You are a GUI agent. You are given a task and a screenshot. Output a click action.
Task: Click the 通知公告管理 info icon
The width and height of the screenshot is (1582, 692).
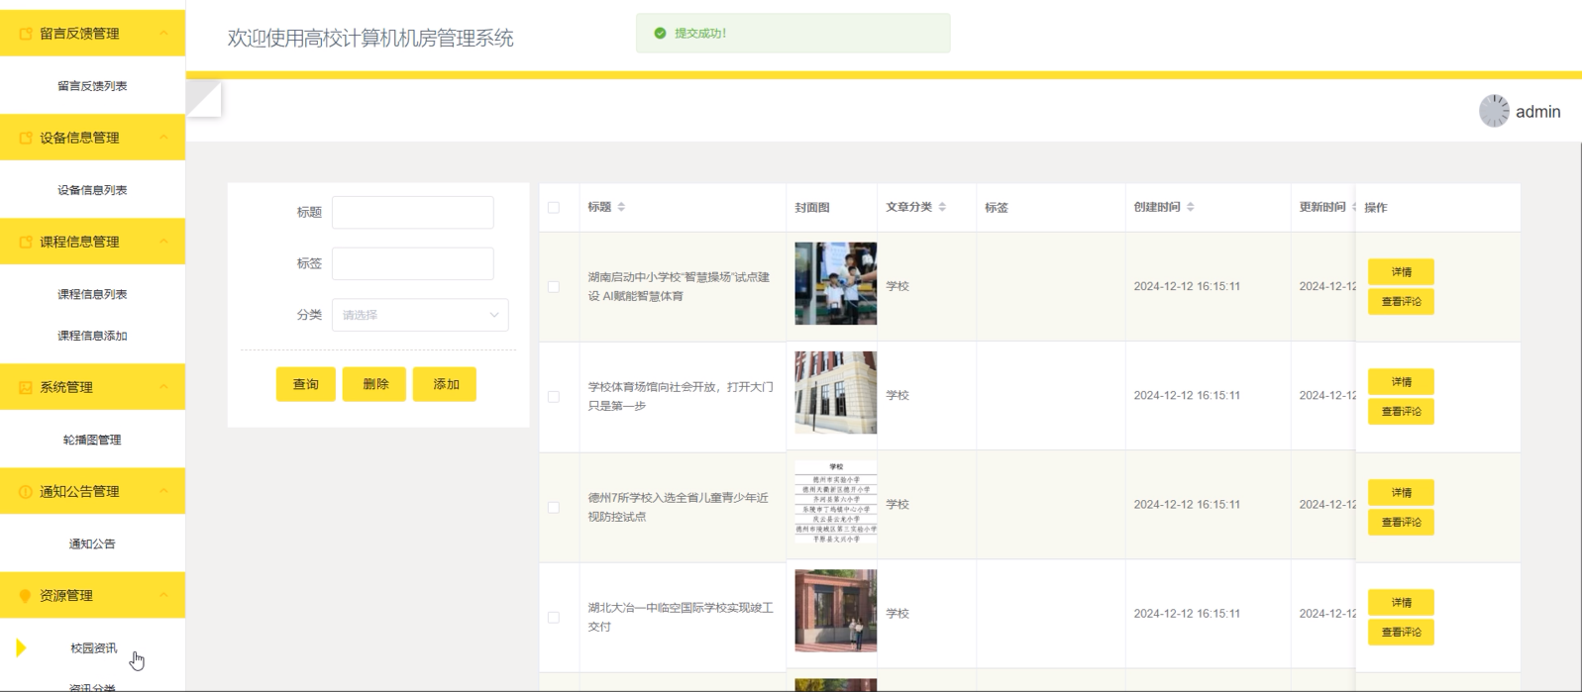pos(26,491)
